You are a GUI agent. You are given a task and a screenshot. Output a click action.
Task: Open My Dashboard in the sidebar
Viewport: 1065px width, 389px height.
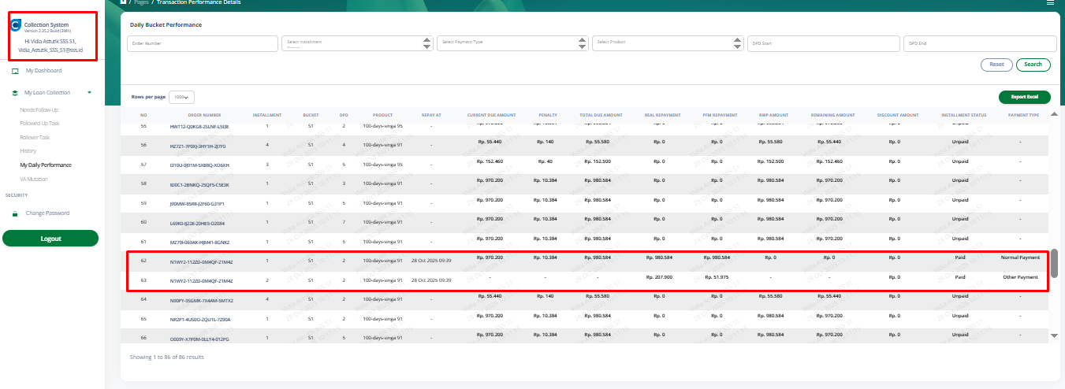(43, 71)
